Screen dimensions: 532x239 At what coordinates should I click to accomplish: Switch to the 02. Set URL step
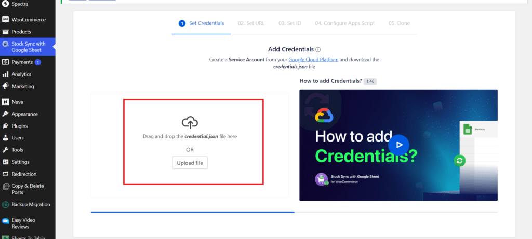point(251,23)
